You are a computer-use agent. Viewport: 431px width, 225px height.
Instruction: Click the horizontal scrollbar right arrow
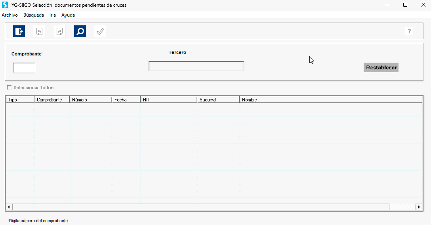pos(419,207)
